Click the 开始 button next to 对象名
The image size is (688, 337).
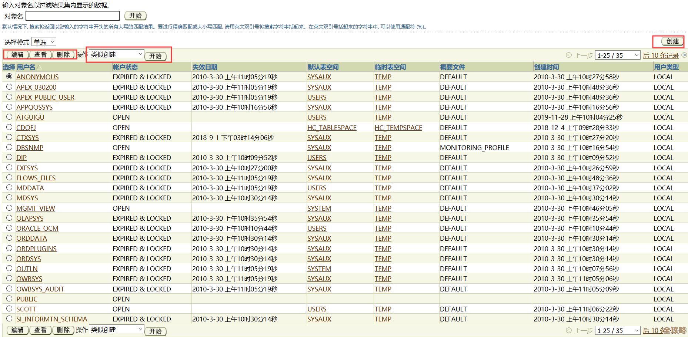[135, 16]
